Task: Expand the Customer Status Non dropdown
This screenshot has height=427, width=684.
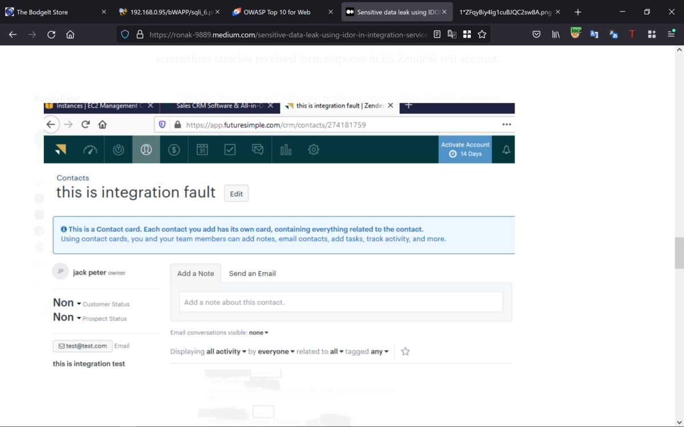Action: click(67, 303)
